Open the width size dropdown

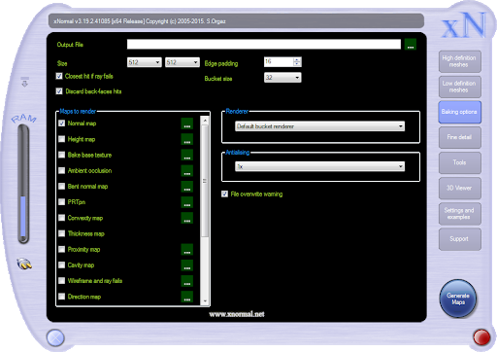145,62
